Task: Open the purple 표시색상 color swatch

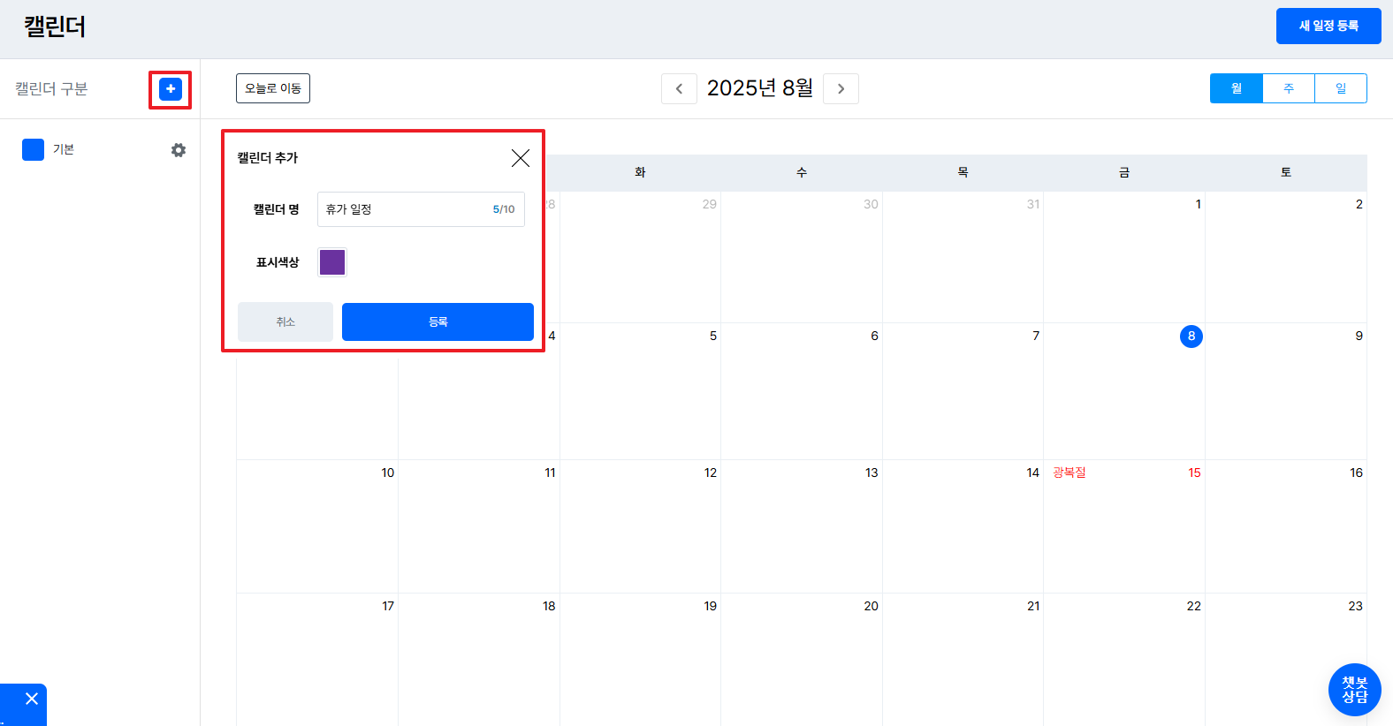Action: click(x=332, y=262)
